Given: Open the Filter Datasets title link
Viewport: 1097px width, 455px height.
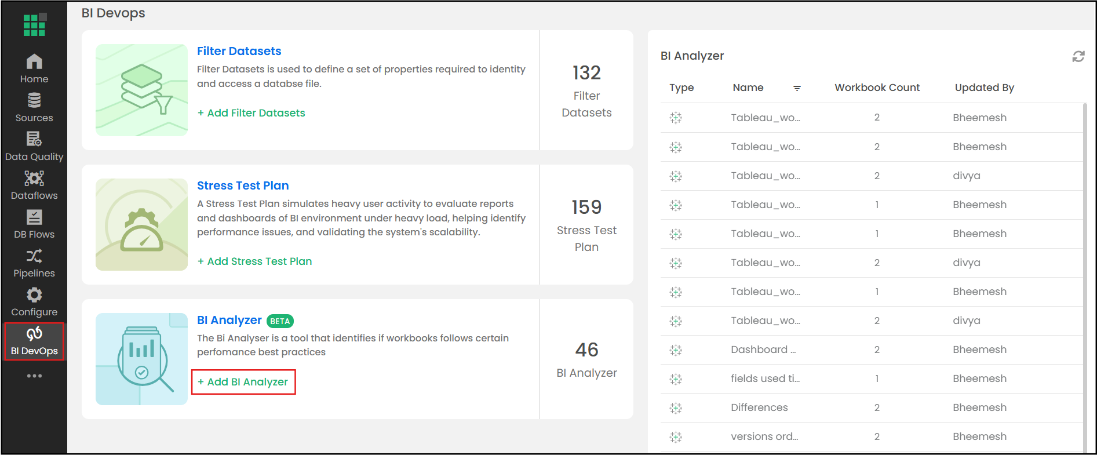Looking at the screenshot, I should [239, 51].
